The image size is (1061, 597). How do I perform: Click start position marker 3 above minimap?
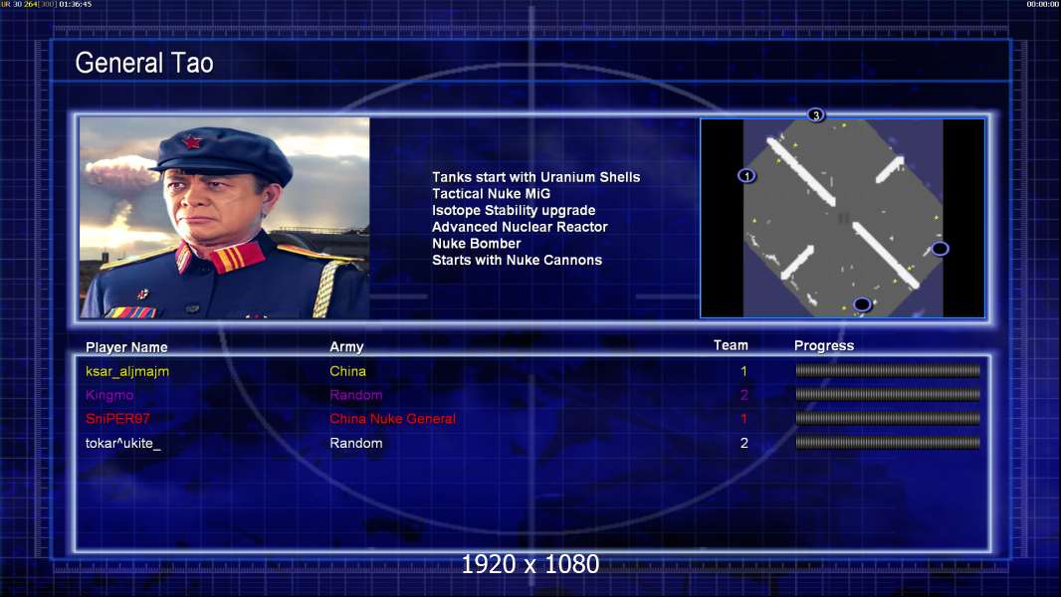816,115
